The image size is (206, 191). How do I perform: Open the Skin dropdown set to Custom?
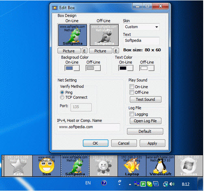tap(141, 27)
